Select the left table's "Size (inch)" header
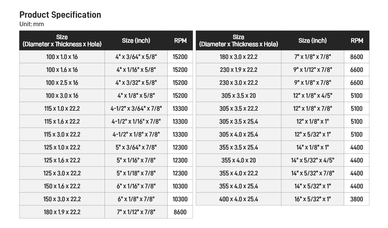 click(136, 40)
